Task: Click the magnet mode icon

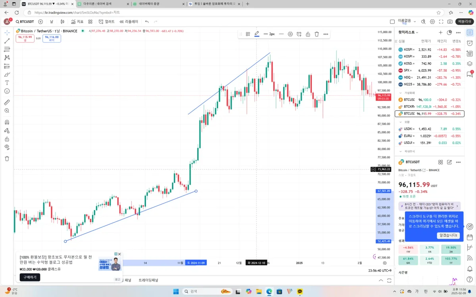Action: point(7,122)
